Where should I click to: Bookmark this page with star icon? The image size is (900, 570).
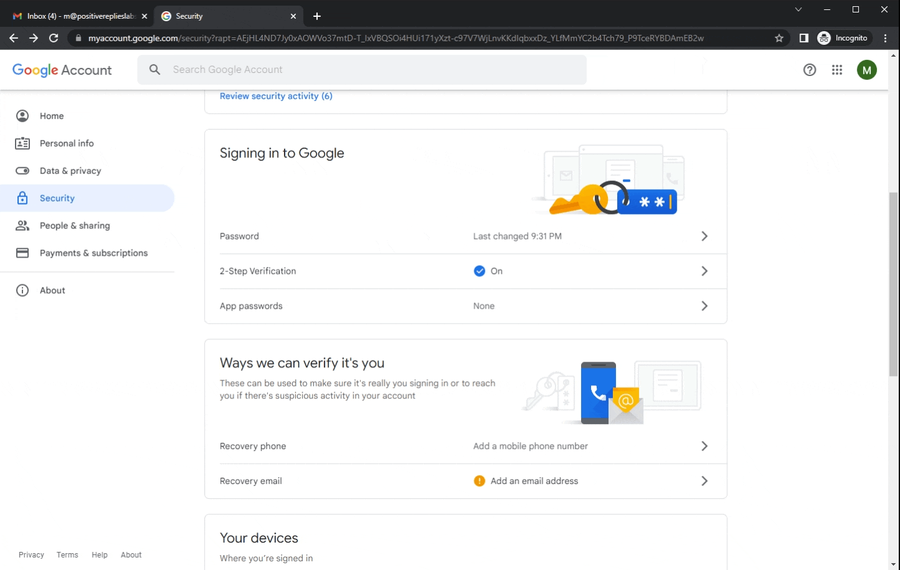click(x=779, y=38)
